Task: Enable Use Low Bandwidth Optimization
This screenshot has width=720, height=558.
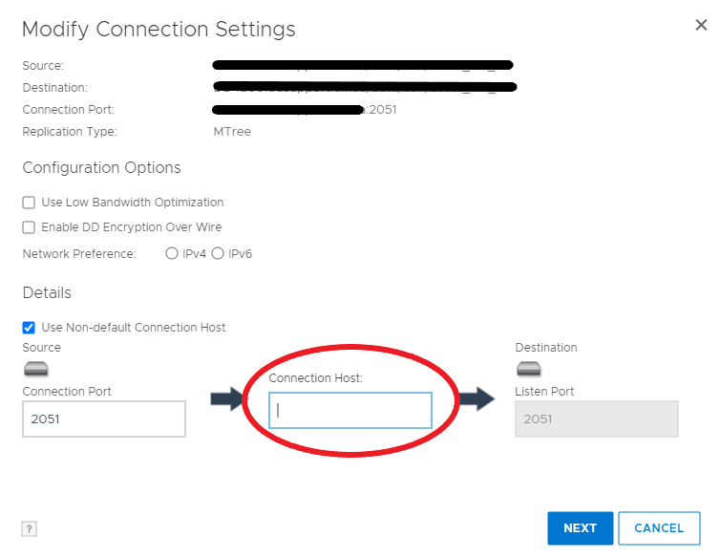Action: pyautogui.click(x=29, y=203)
